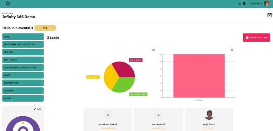The width and height of the screenshot is (273, 131).
Task: Open the bar chart hamburger menu
Action: click(232, 49)
